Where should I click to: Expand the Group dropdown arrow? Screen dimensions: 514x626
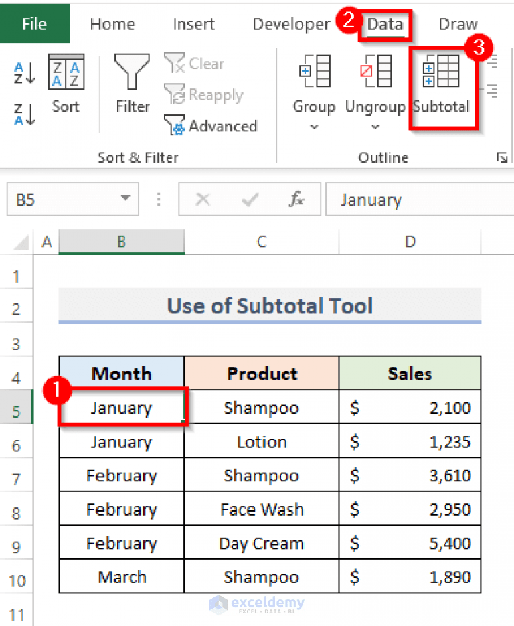pyautogui.click(x=314, y=126)
